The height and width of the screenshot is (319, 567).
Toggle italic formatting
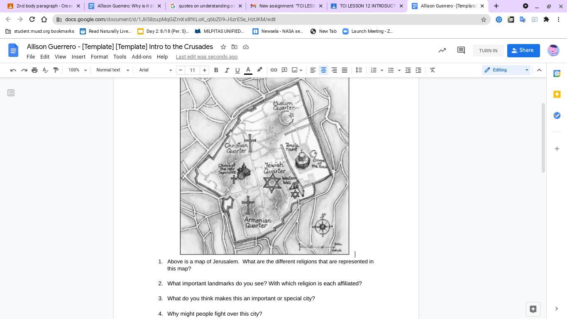click(x=227, y=70)
